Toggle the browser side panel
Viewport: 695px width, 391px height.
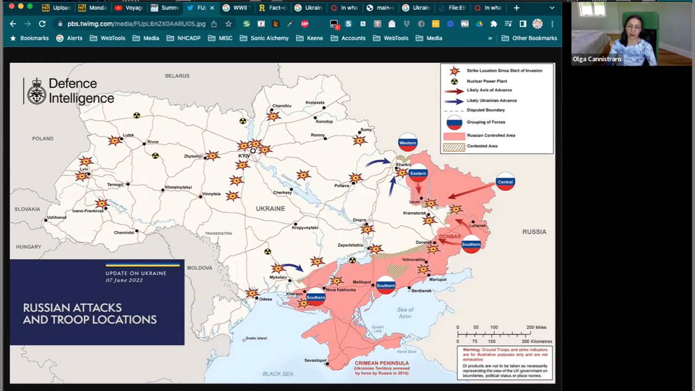(523, 24)
